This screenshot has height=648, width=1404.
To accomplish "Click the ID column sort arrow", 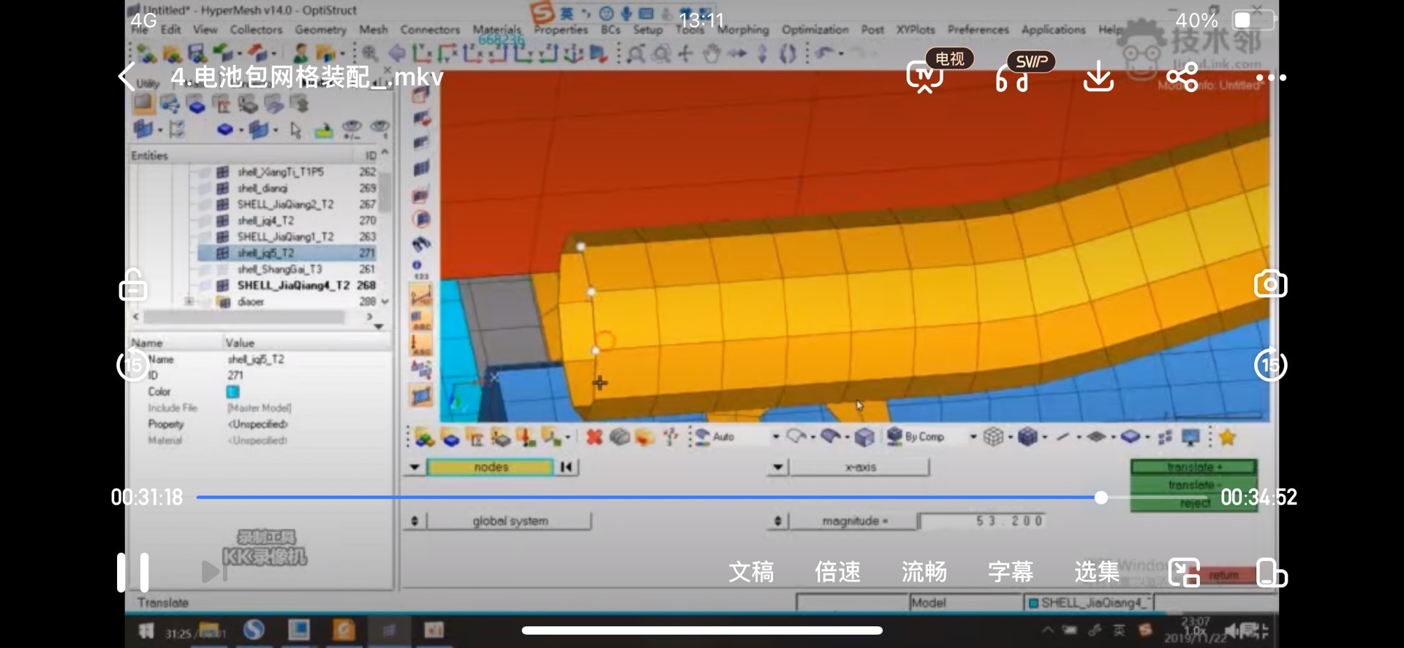I will pyautogui.click(x=385, y=152).
